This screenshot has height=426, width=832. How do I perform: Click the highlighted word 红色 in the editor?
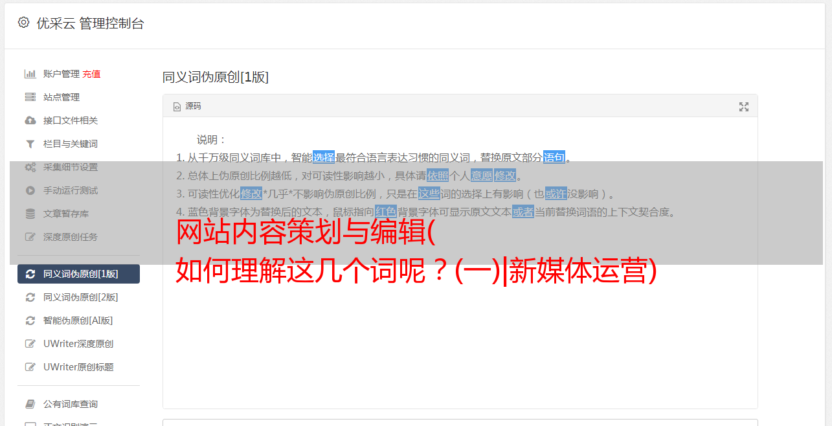pos(385,212)
